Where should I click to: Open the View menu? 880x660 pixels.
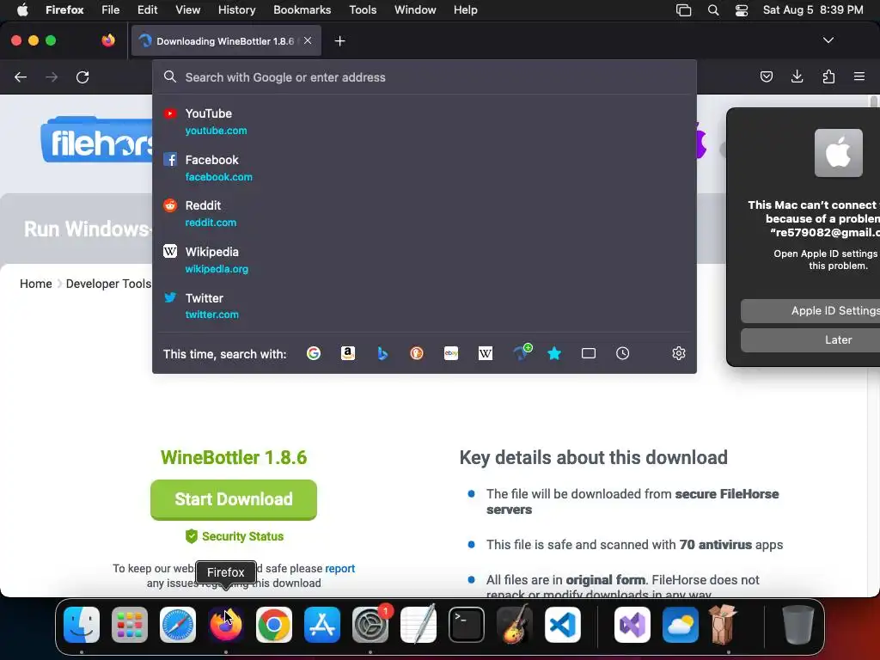[188, 10]
